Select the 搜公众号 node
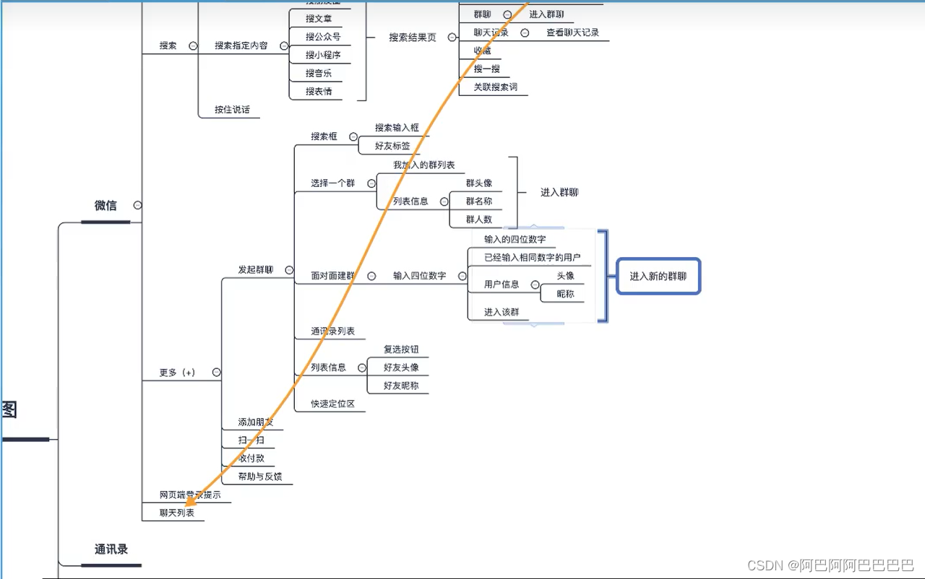 point(323,37)
